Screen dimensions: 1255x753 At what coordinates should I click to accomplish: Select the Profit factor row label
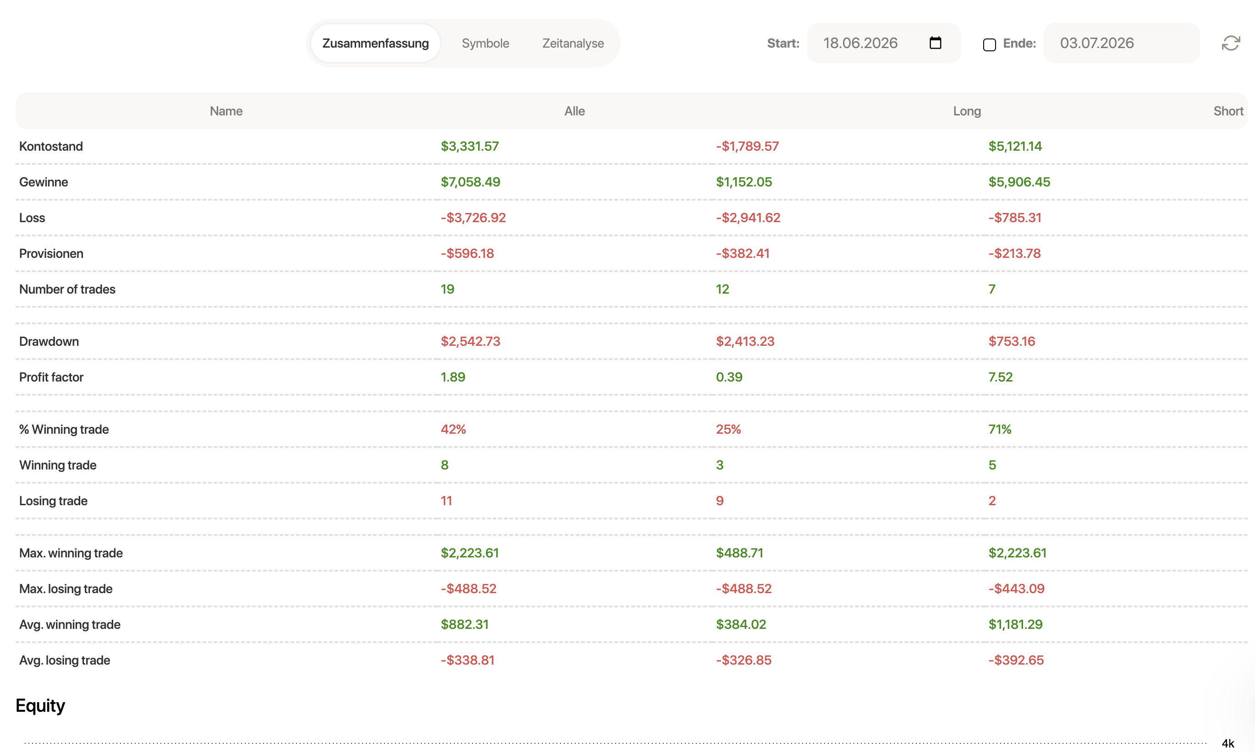(x=51, y=377)
